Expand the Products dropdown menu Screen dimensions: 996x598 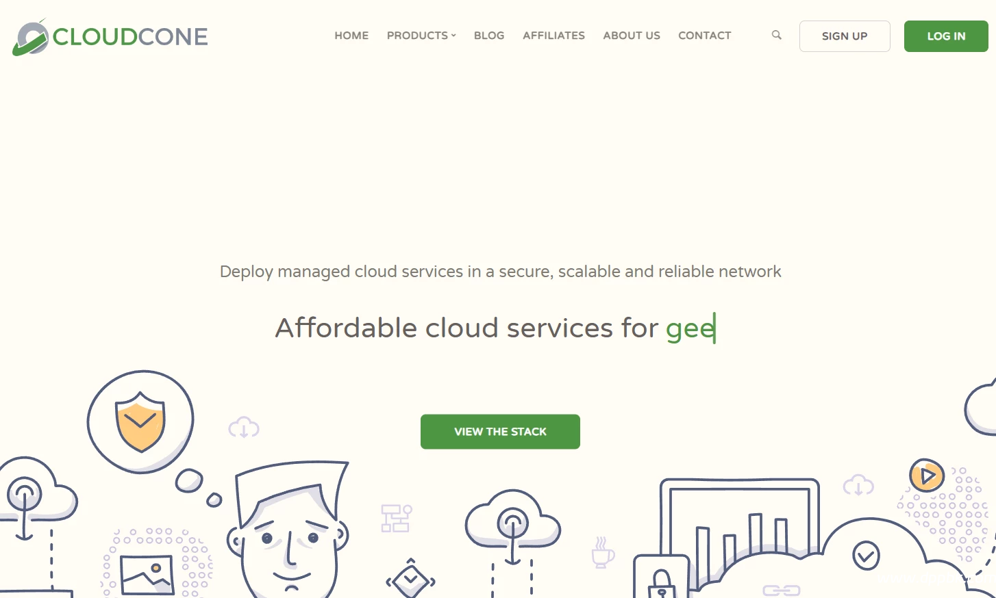coord(421,36)
